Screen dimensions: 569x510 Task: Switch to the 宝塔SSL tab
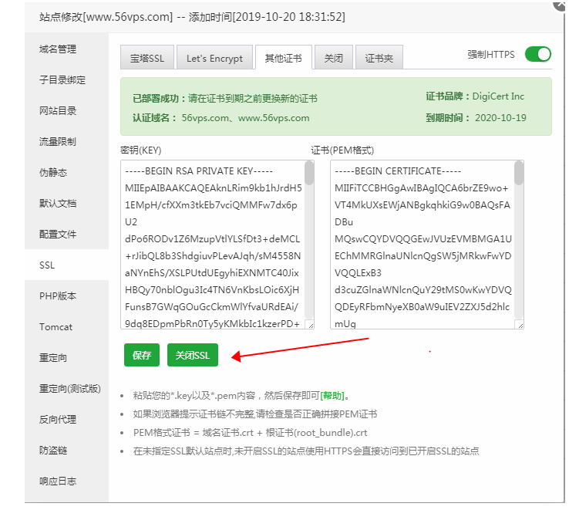tap(146, 58)
